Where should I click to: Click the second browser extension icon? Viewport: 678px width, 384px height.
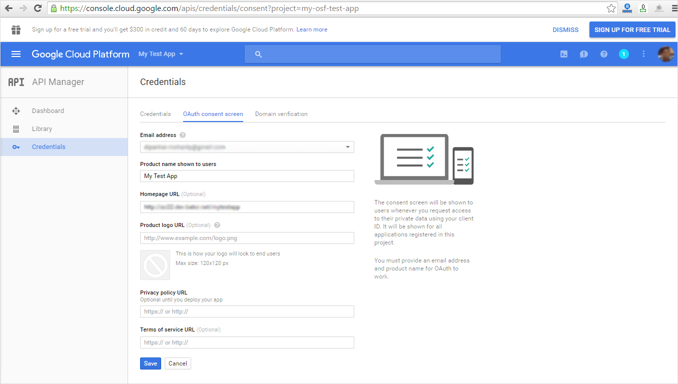coord(643,8)
